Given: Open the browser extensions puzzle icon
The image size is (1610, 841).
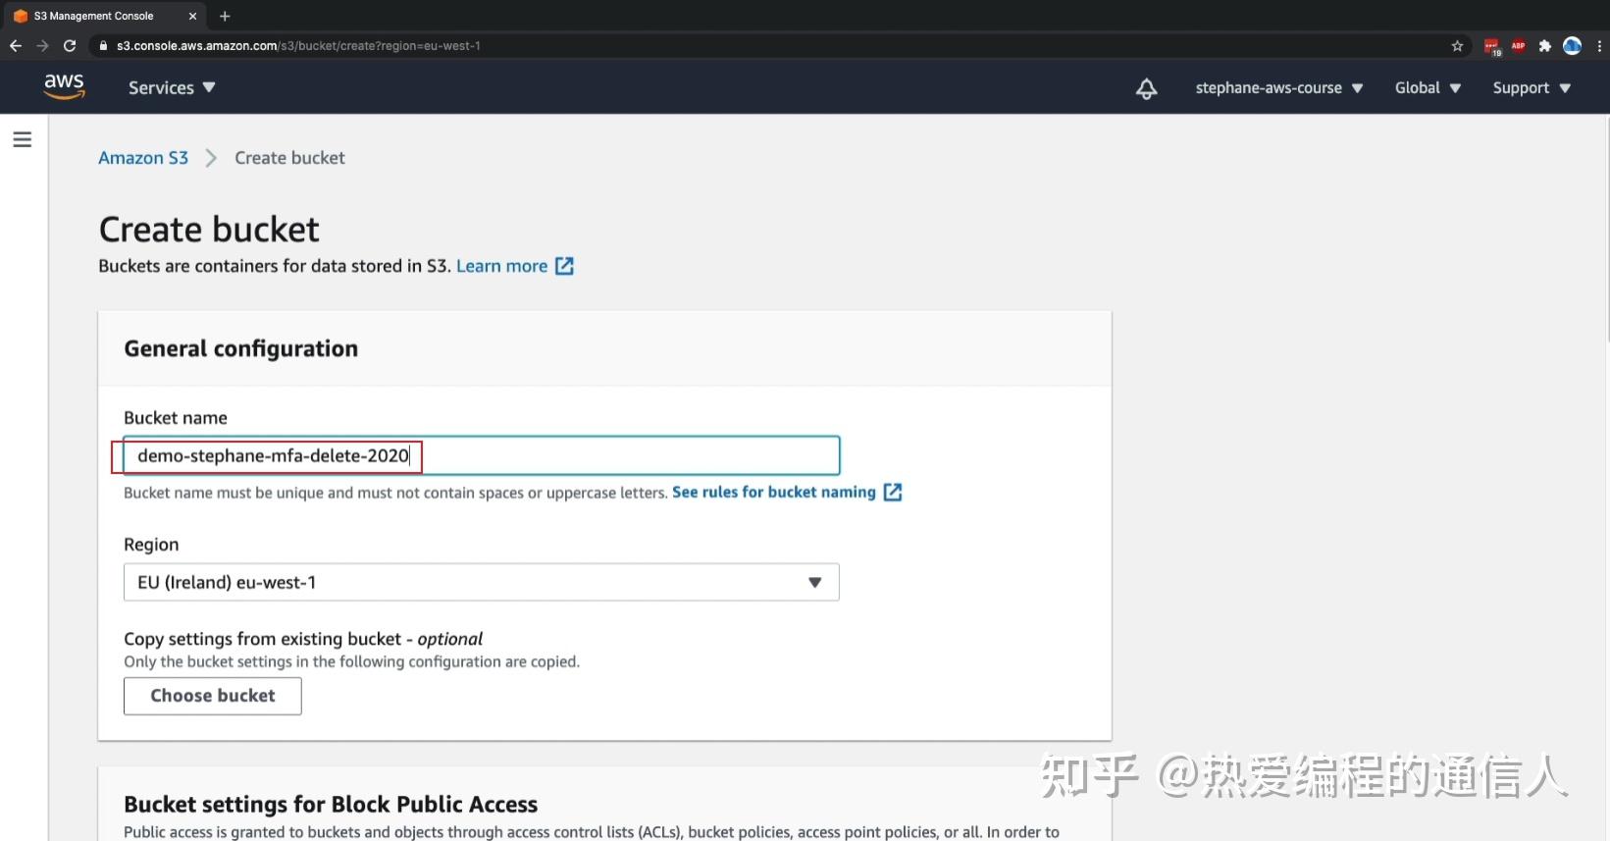Looking at the screenshot, I should [x=1545, y=45].
